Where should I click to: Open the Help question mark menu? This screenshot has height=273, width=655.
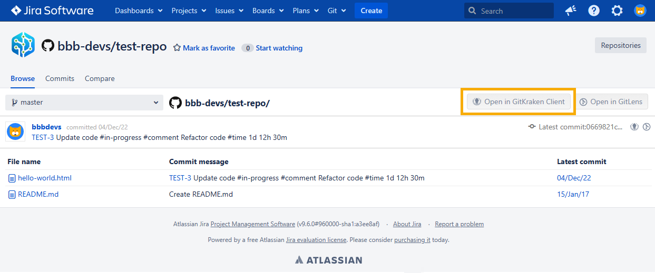click(594, 11)
